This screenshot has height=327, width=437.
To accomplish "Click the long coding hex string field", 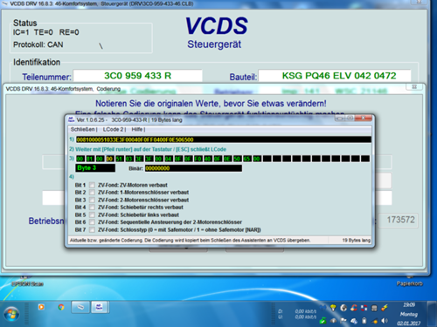I will (x=224, y=140).
